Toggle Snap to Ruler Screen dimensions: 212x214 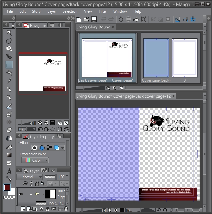coord(178,19)
